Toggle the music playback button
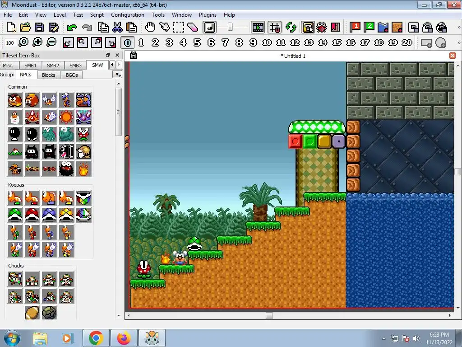 click(x=209, y=27)
